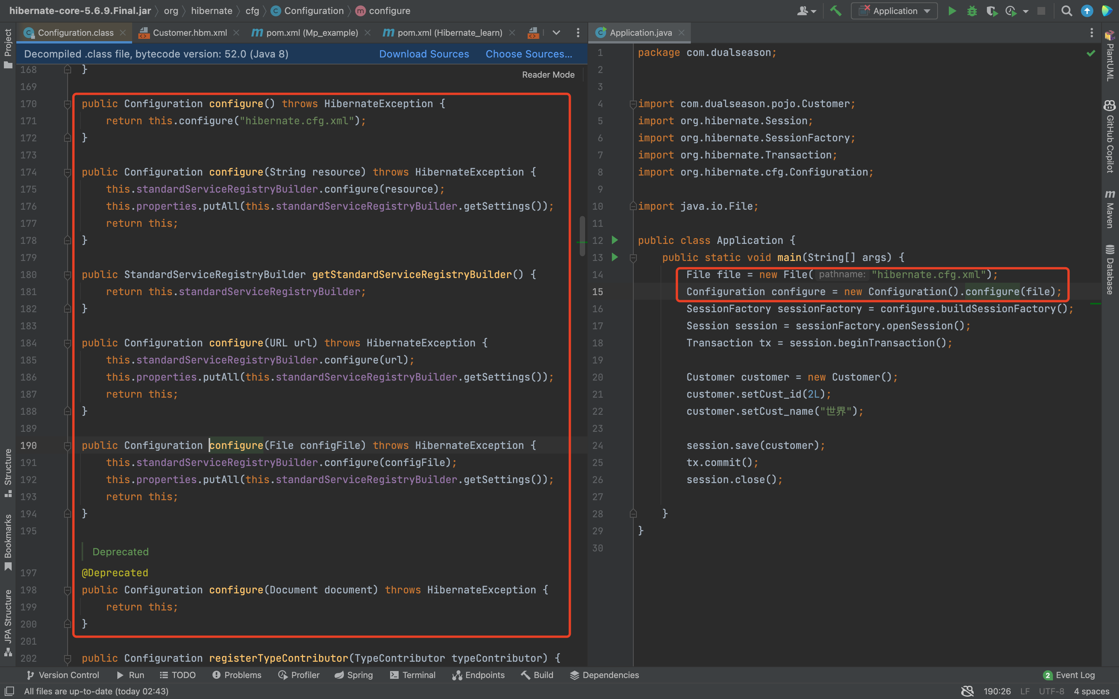
Task: Open the Database tool window
Action: pyautogui.click(x=1110, y=270)
